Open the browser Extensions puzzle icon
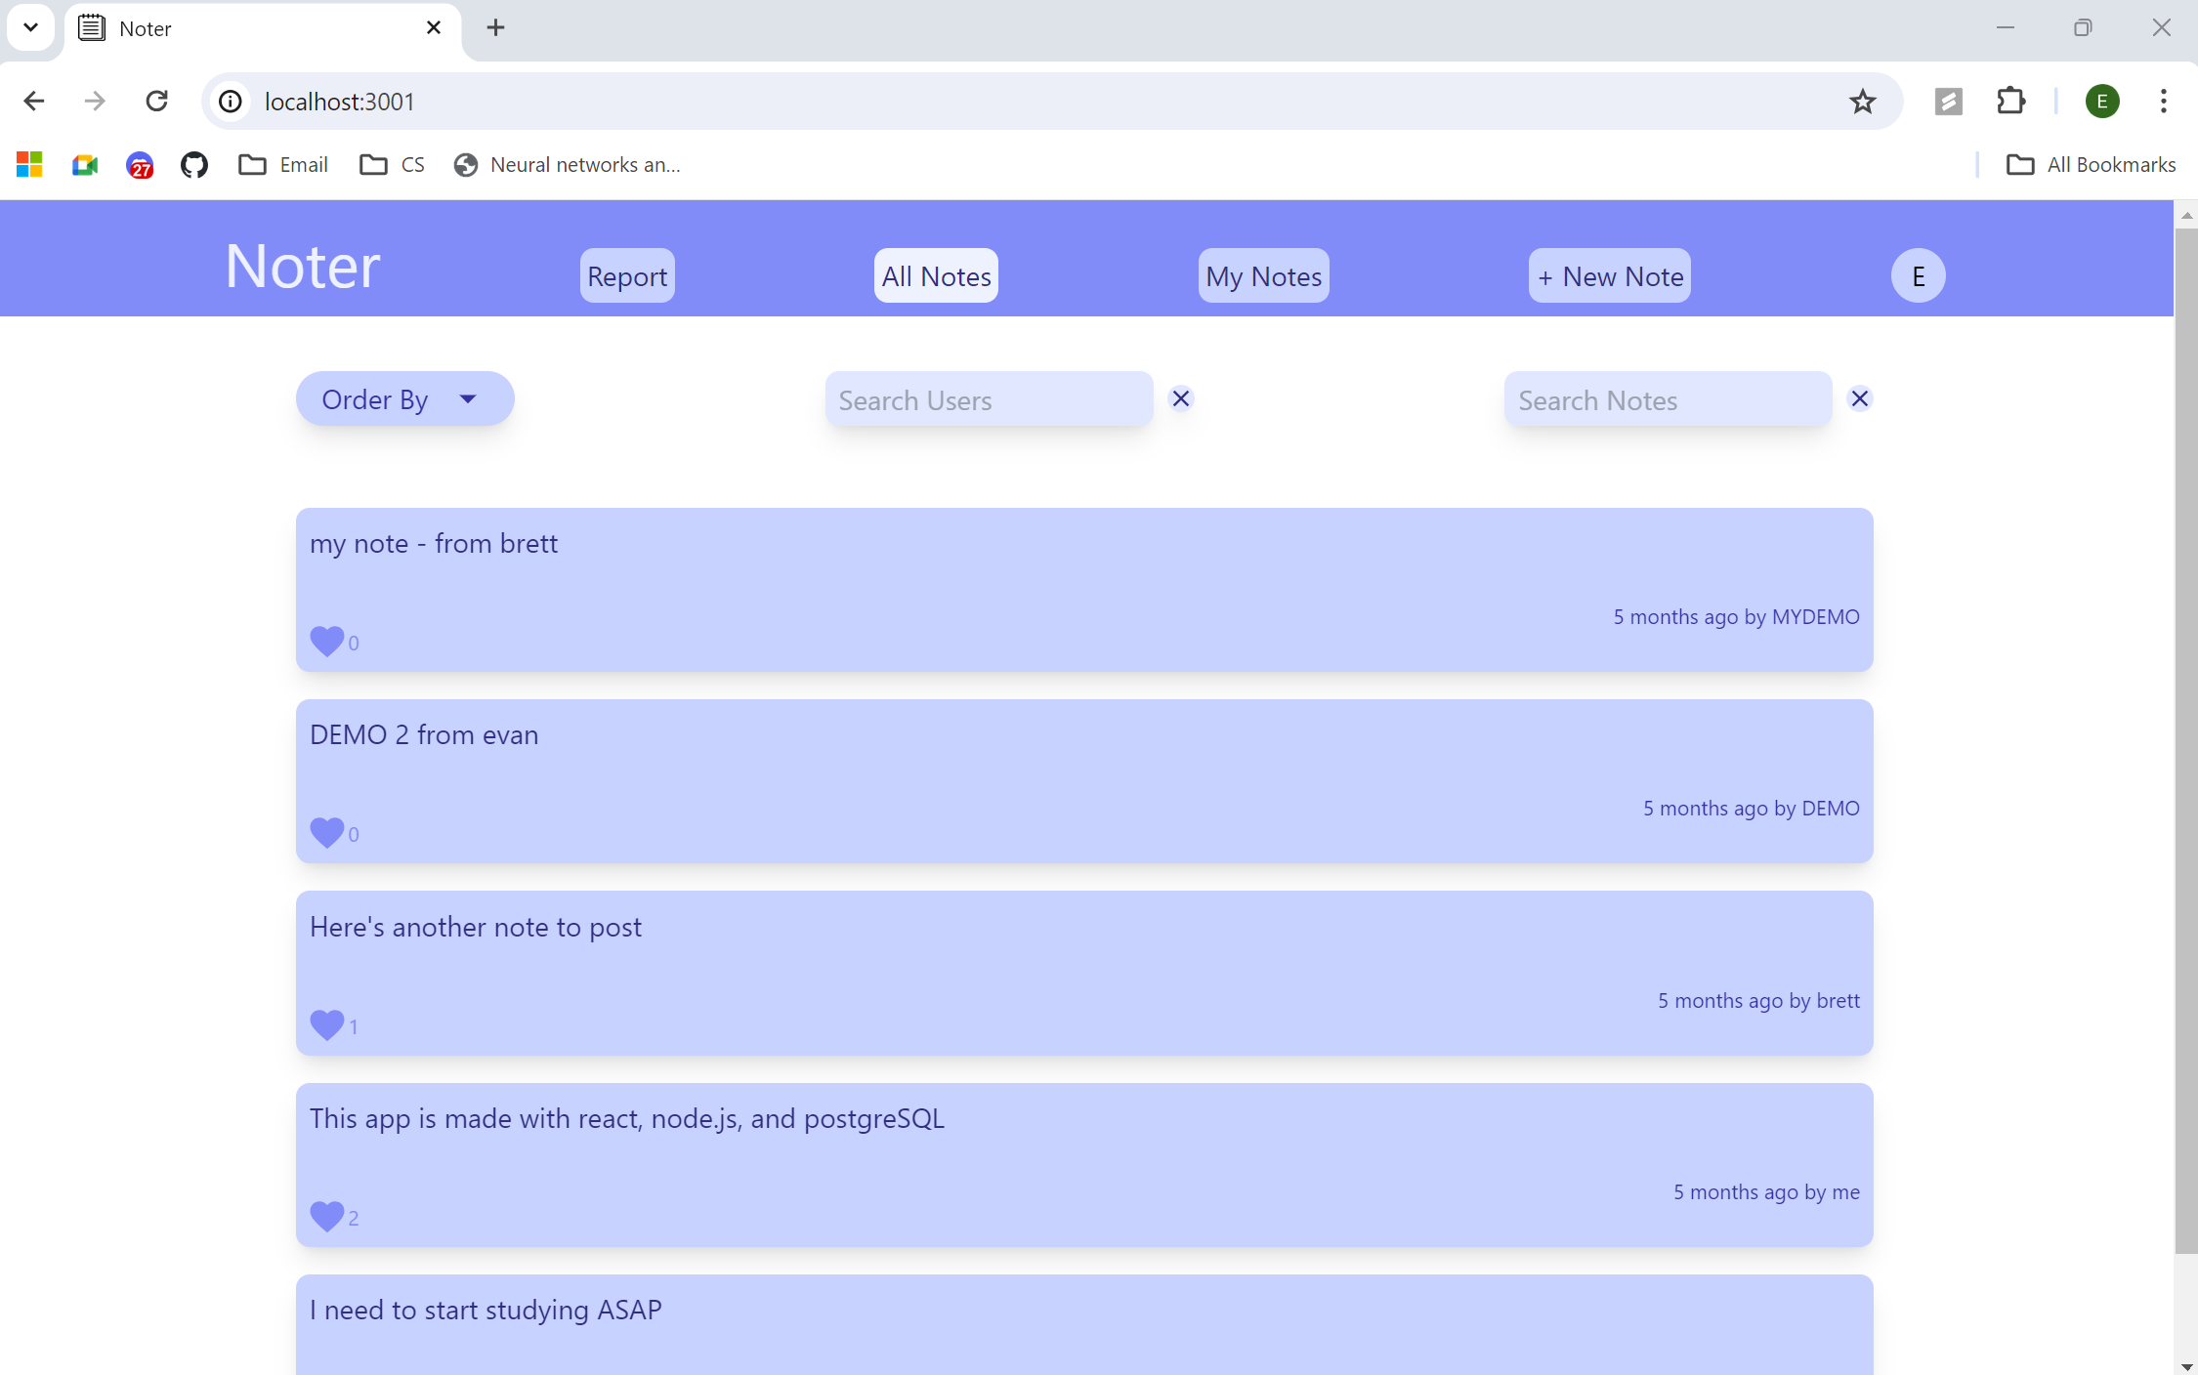The image size is (2198, 1375). 2010,102
